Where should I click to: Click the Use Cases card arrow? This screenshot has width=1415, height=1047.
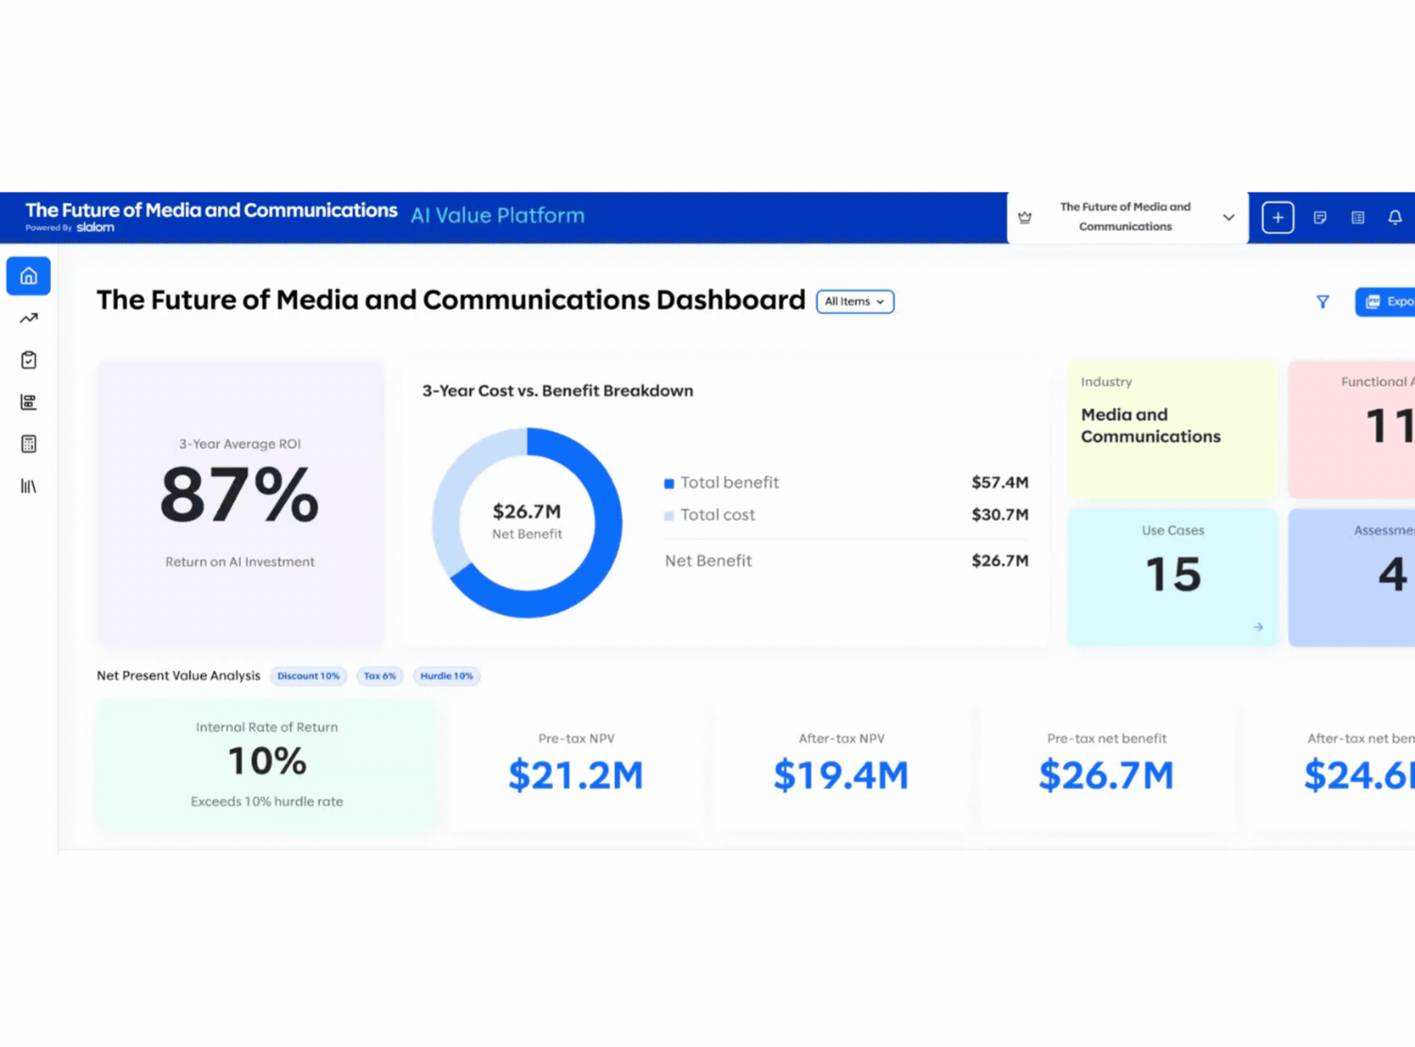(1257, 626)
